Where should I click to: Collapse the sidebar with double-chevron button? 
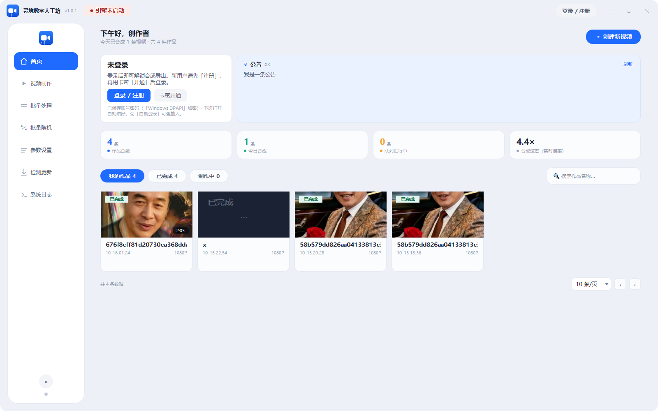pos(46,381)
